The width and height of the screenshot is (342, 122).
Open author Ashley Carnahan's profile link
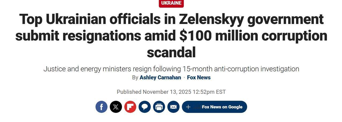point(160,78)
